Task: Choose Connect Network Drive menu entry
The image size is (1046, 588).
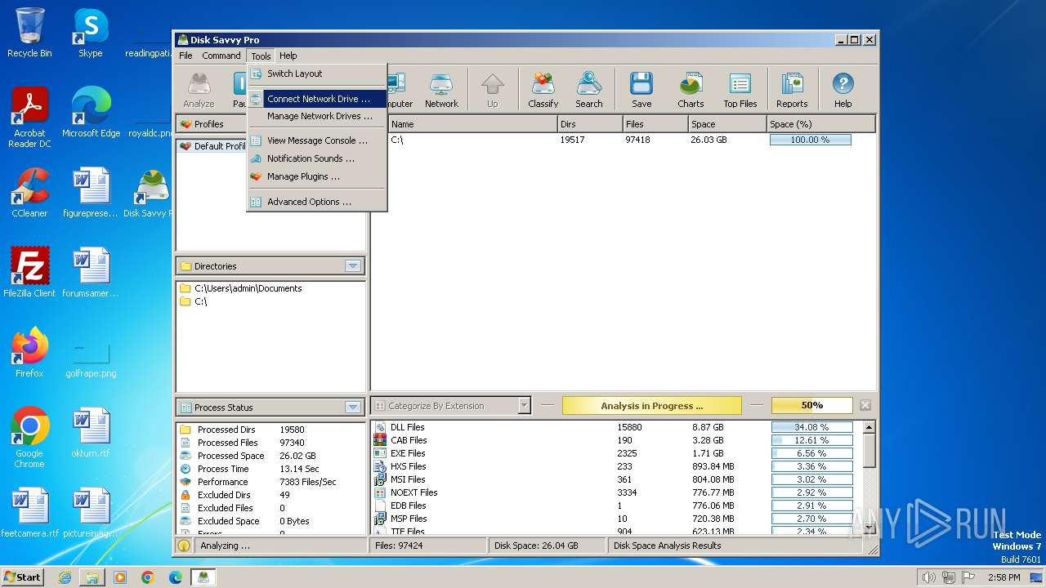Action: tap(317, 99)
